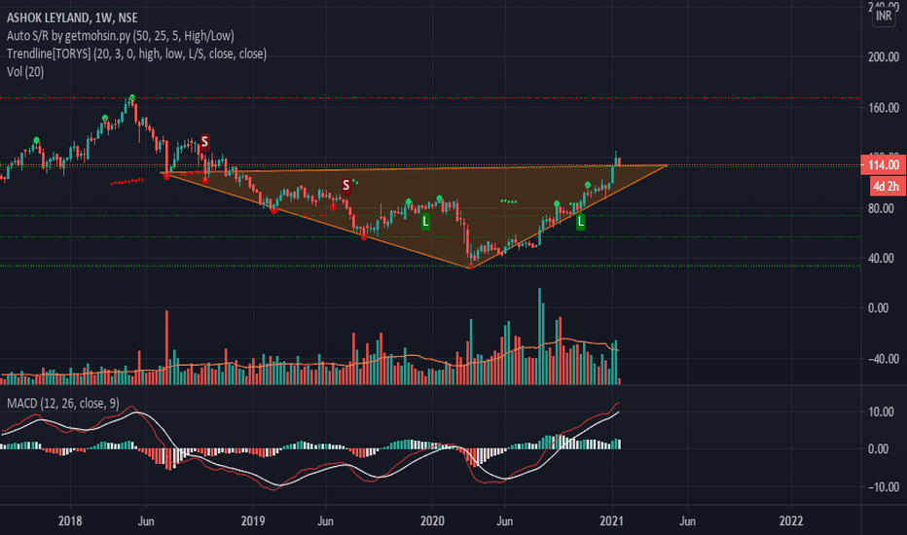Select the S short signal marker in 2018
This screenshot has width=907, height=535.
click(204, 142)
